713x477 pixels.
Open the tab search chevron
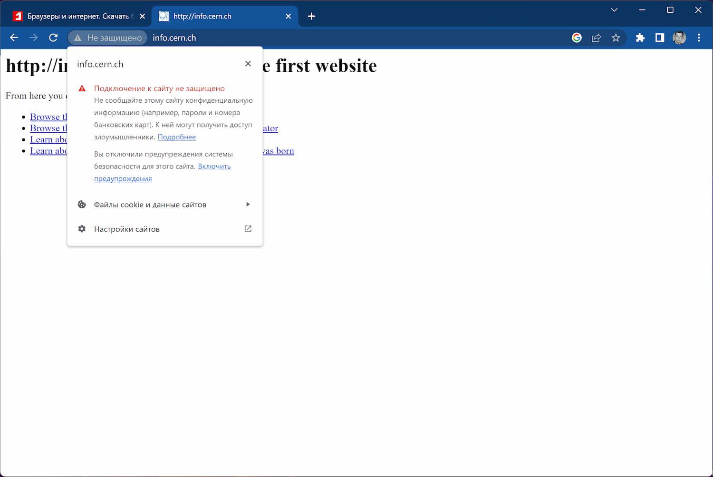(x=614, y=10)
